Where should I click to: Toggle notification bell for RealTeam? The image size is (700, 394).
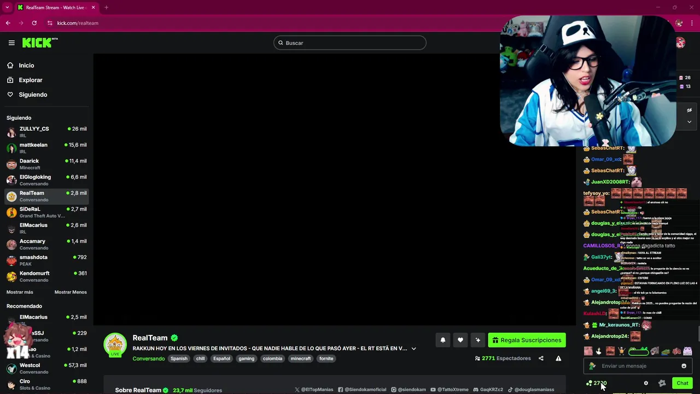(443, 340)
